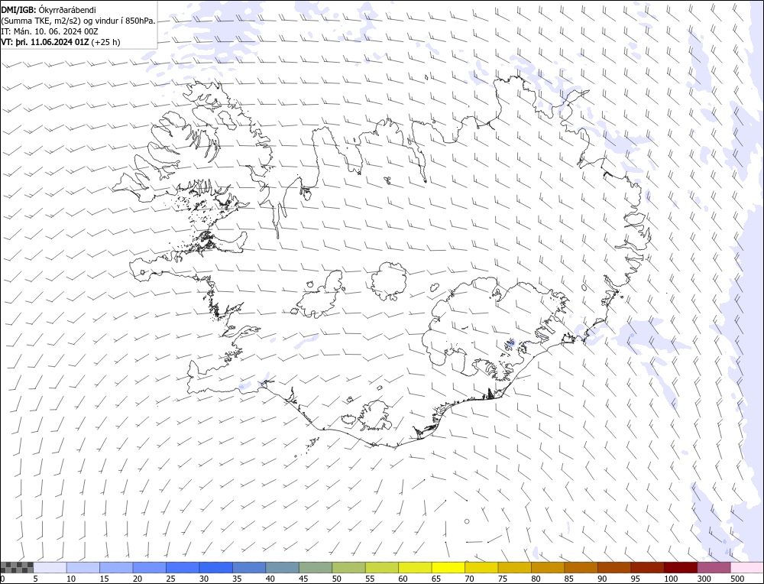Click the legend scale label '40'
The image size is (764, 584).
pyautogui.click(x=270, y=579)
